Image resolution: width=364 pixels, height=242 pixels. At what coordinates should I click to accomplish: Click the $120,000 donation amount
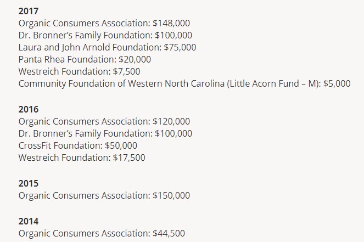pos(172,121)
